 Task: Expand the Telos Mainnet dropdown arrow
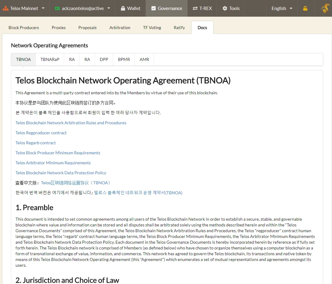coord(43,8)
